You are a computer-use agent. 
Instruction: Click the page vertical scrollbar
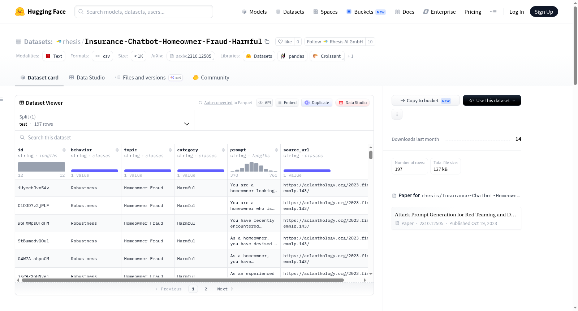(x=575, y=45)
